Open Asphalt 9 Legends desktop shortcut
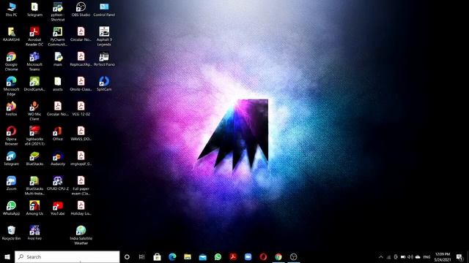469x263 pixels. click(104, 37)
